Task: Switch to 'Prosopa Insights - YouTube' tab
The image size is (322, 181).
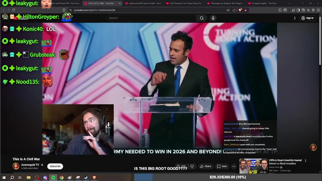Action: (x=266, y=3)
